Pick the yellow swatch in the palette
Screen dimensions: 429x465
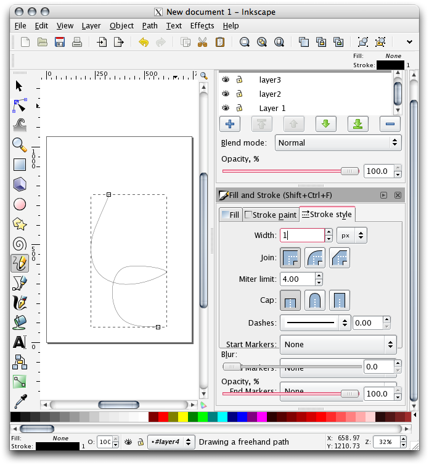[x=182, y=417]
